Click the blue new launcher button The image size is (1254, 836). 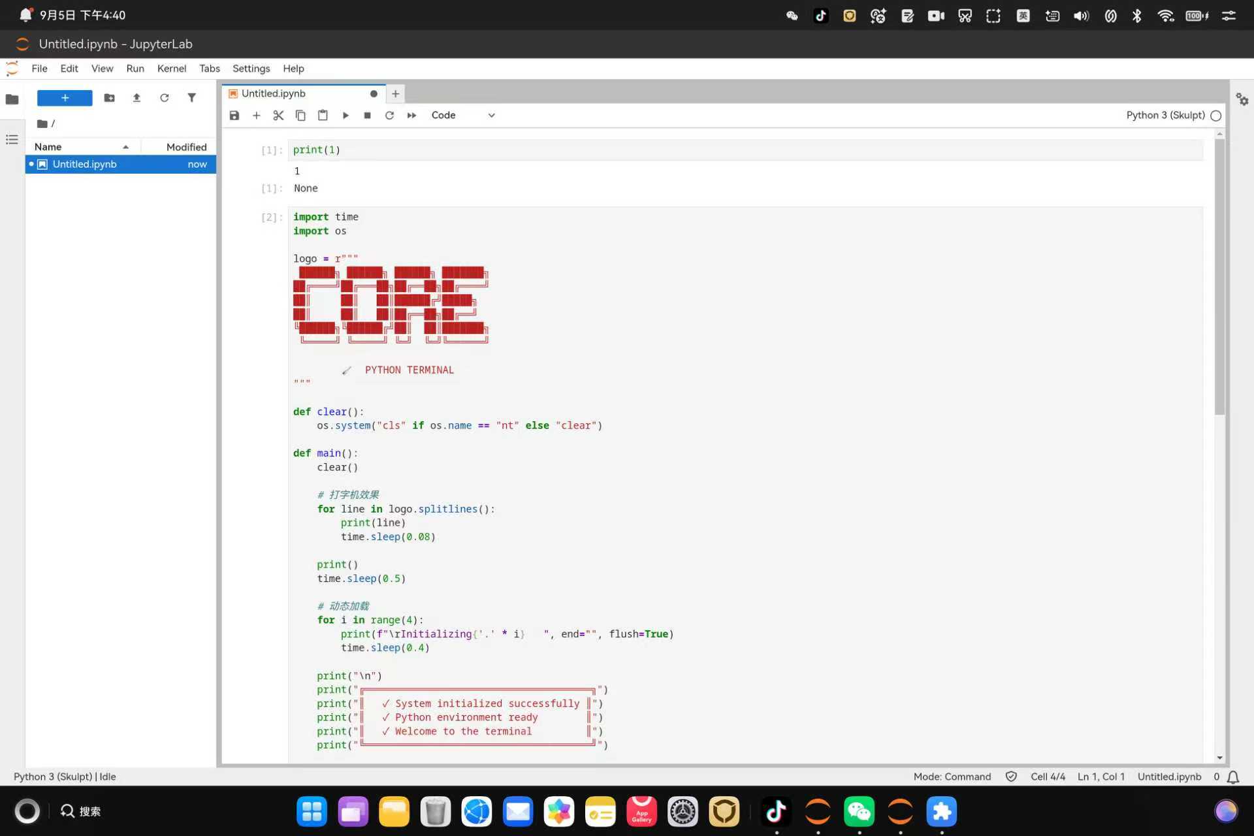tap(65, 98)
